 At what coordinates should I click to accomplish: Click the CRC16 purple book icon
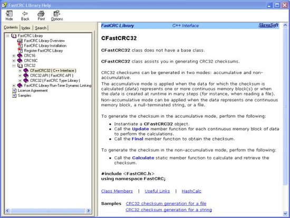[20, 55]
